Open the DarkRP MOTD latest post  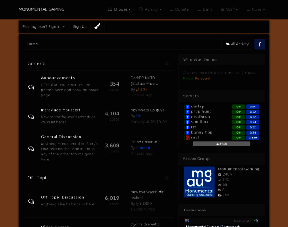click(x=144, y=81)
